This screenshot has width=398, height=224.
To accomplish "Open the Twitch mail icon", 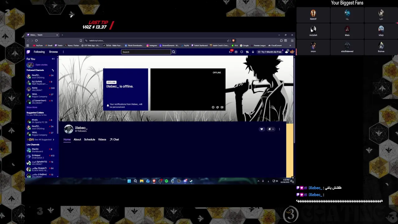I will click(x=236, y=52).
